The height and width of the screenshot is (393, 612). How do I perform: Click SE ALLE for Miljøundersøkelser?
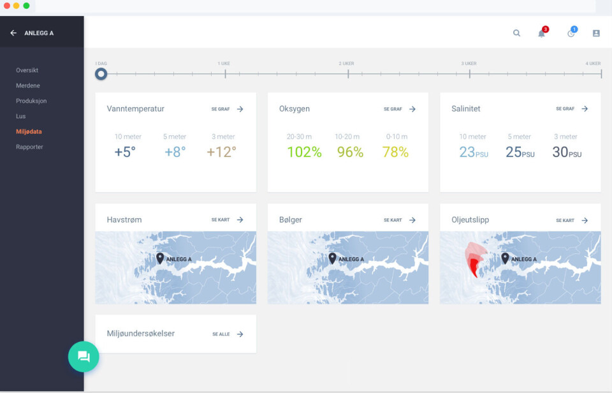(221, 334)
